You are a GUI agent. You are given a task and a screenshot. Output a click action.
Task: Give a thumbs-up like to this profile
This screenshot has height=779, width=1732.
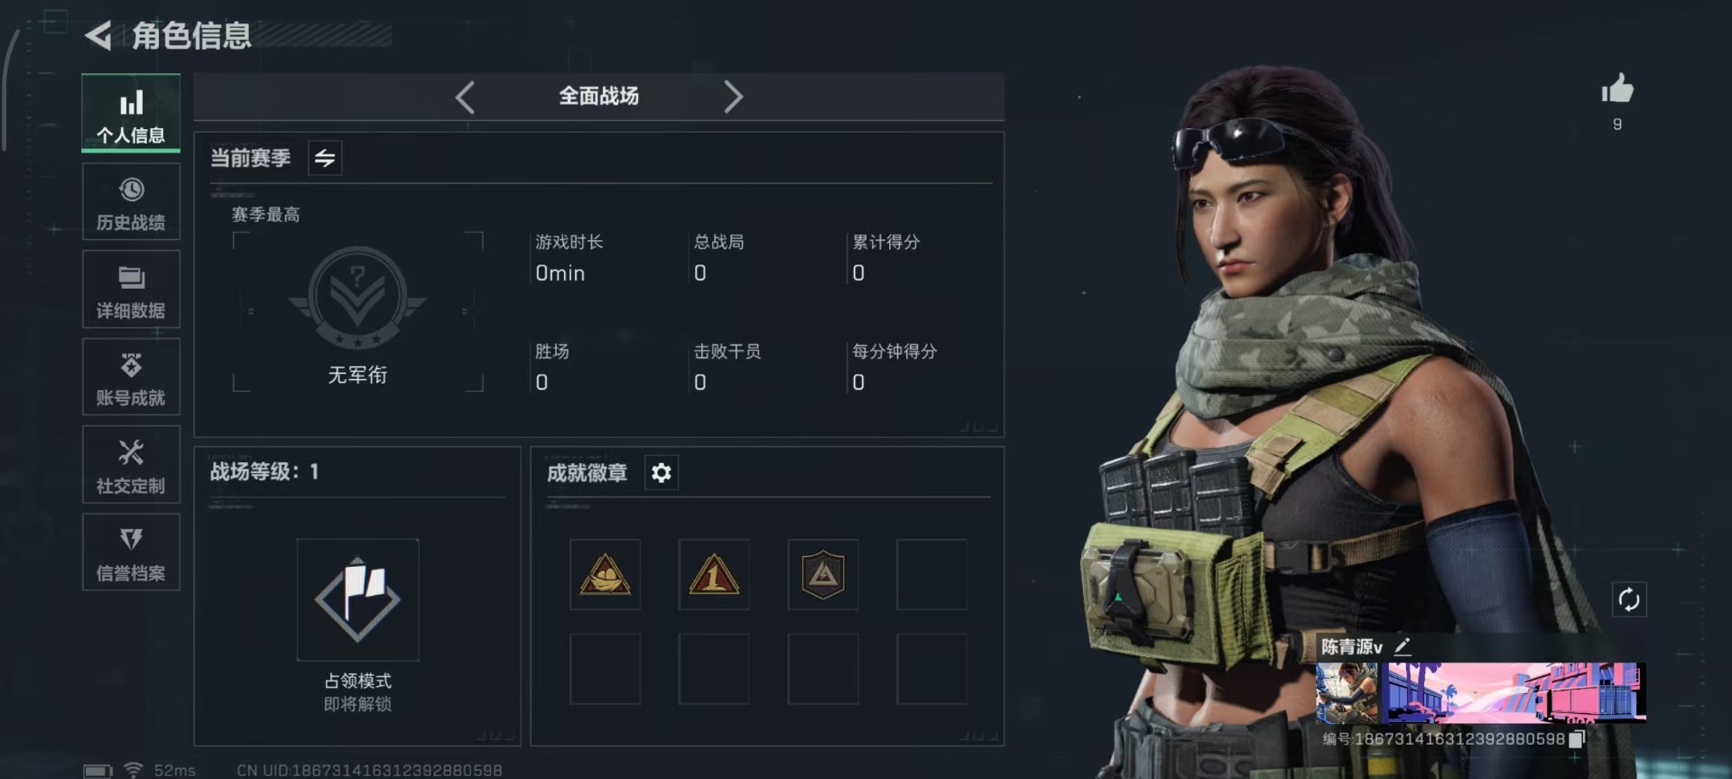point(1617,89)
